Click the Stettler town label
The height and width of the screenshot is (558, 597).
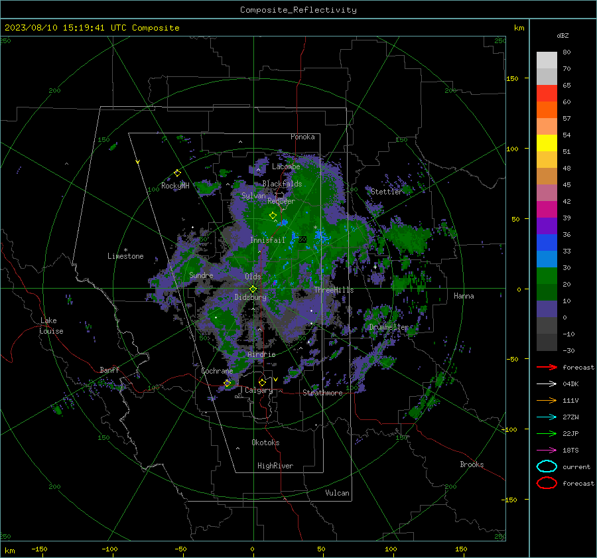click(386, 192)
